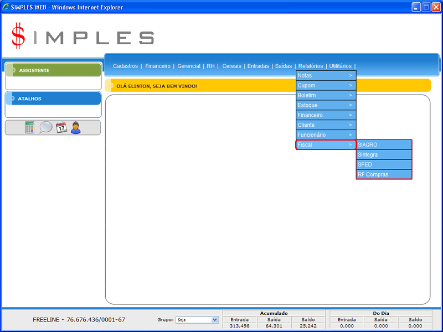Open the calendar icon
The width and height of the screenshot is (443, 332).
point(61,127)
